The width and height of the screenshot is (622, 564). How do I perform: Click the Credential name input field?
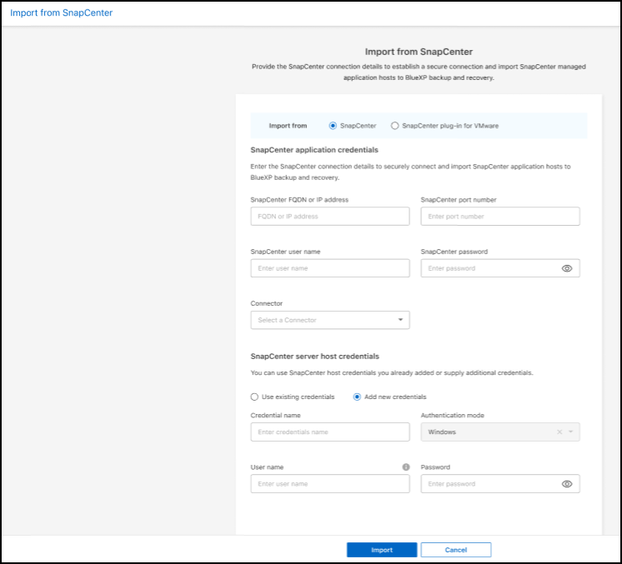click(329, 432)
